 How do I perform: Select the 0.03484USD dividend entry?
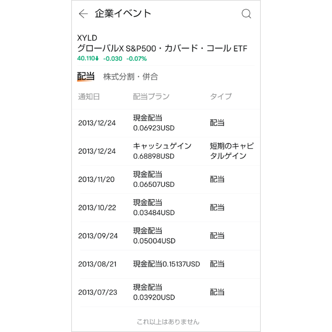154,208
